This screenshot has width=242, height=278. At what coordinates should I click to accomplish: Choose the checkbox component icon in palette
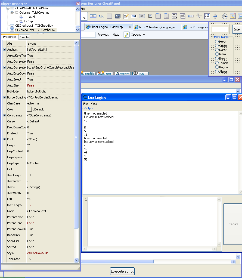150,16
